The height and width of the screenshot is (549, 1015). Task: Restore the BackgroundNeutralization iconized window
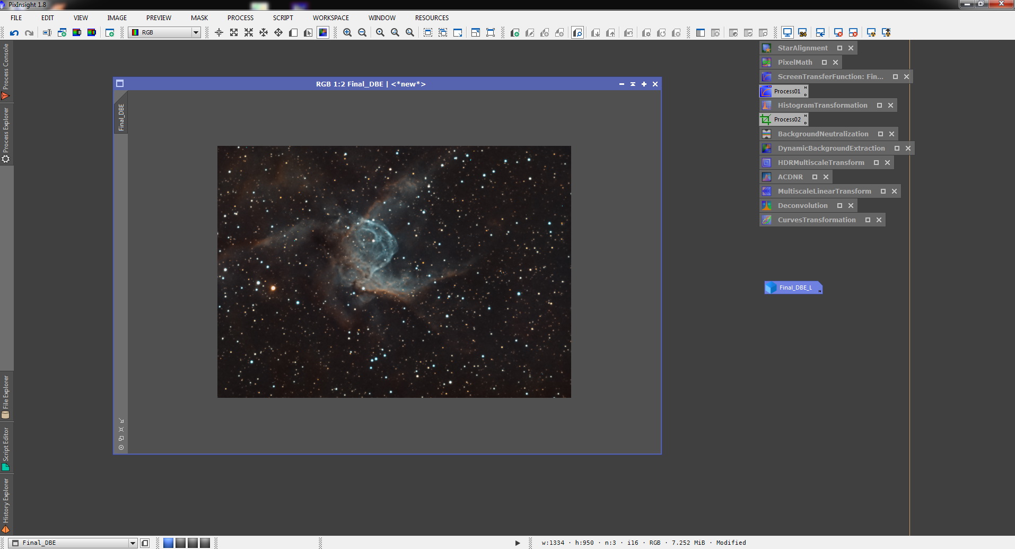tap(880, 134)
